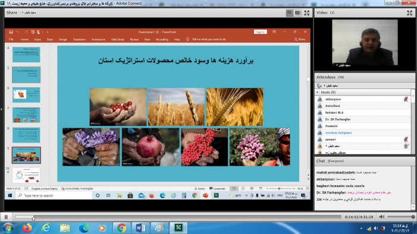Toggle the Notes pane in status bar
Viewport: 417px width, 234px height.
click(x=199, y=189)
